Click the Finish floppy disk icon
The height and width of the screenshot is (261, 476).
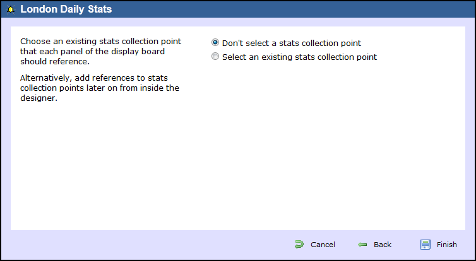[425, 245]
